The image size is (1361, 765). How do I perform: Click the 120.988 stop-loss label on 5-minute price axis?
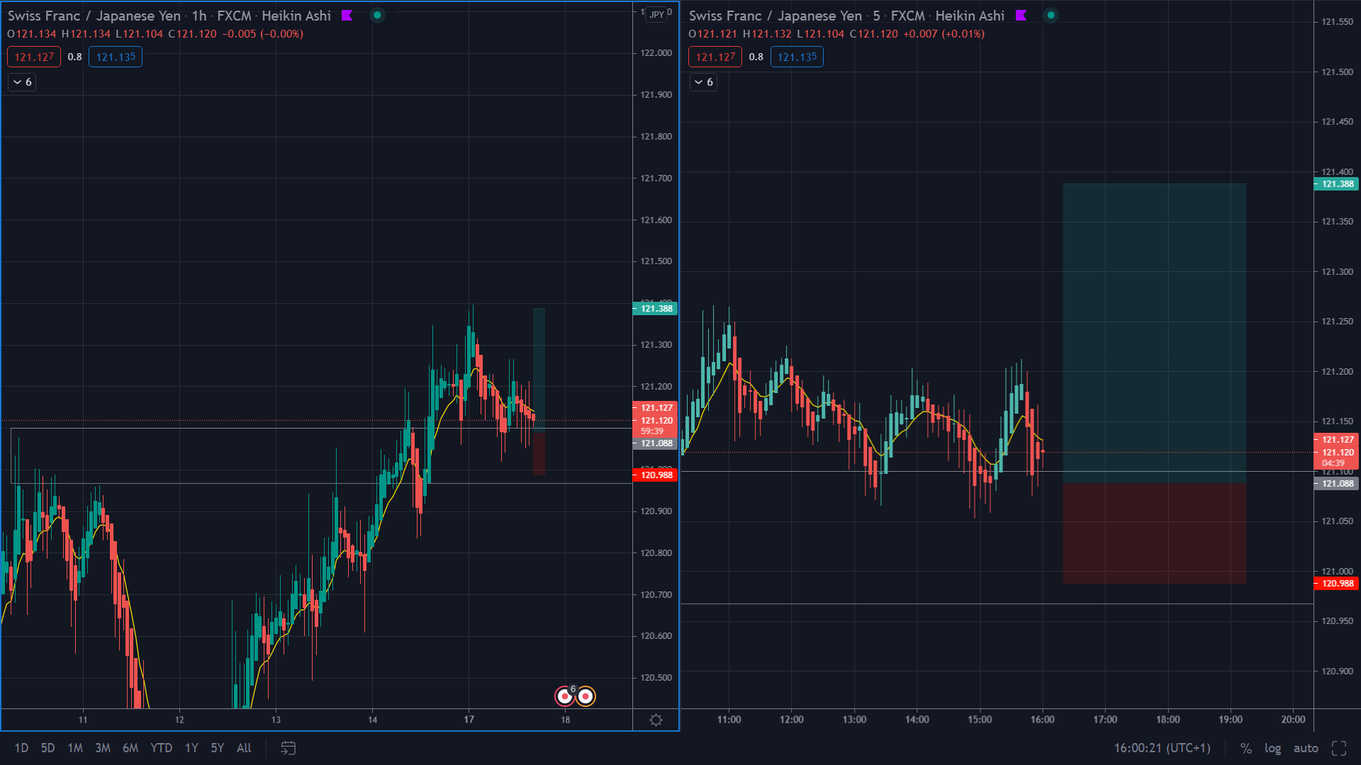click(x=1336, y=584)
